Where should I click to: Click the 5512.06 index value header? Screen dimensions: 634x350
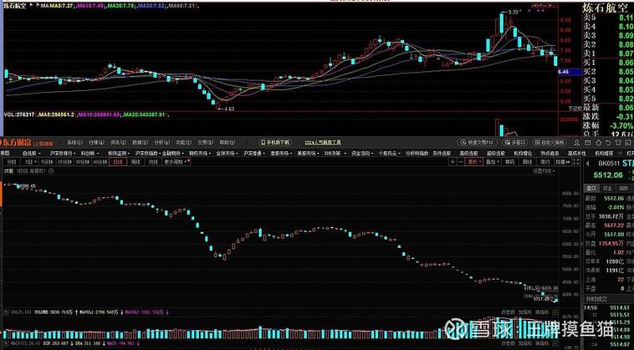pos(608,175)
